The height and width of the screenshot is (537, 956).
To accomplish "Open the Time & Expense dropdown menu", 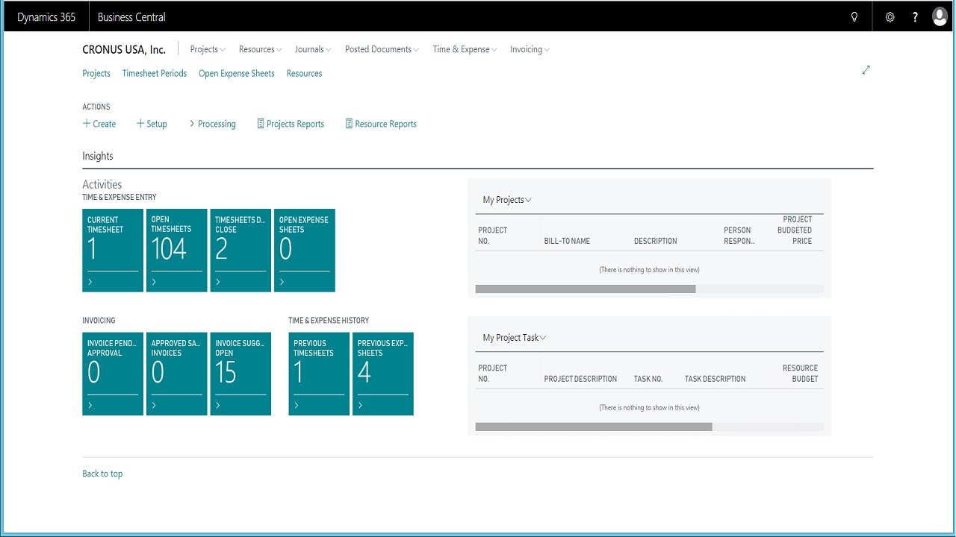I will pyautogui.click(x=465, y=49).
